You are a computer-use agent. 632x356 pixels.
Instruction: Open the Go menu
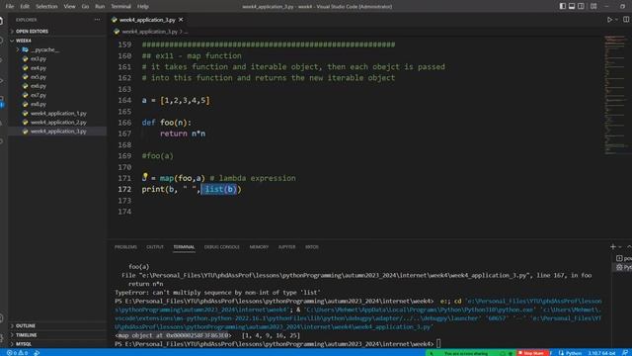(85, 7)
